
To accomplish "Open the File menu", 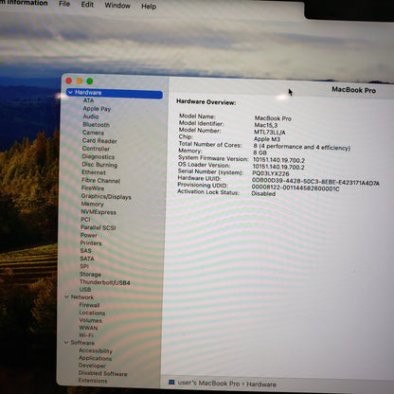I will coord(64,4).
